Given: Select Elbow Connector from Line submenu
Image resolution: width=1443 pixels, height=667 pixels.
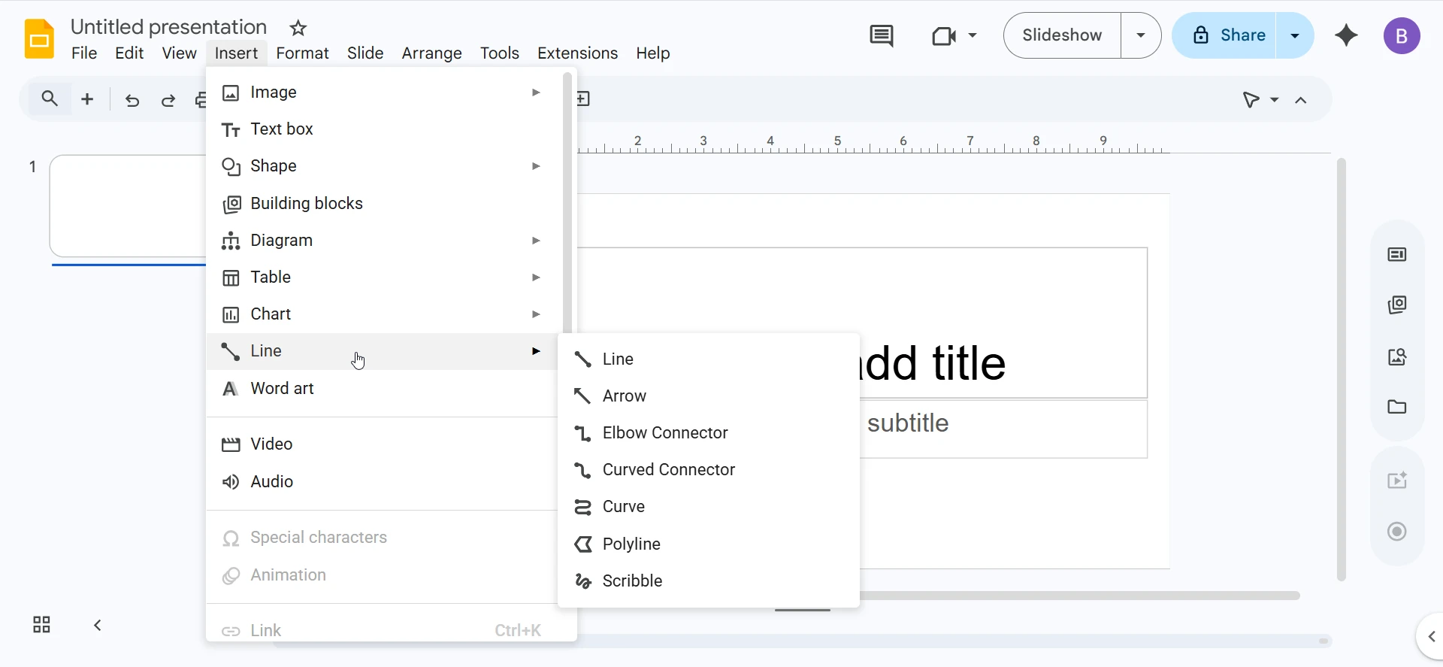Looking at the screenshot, I should pos(665,433).
